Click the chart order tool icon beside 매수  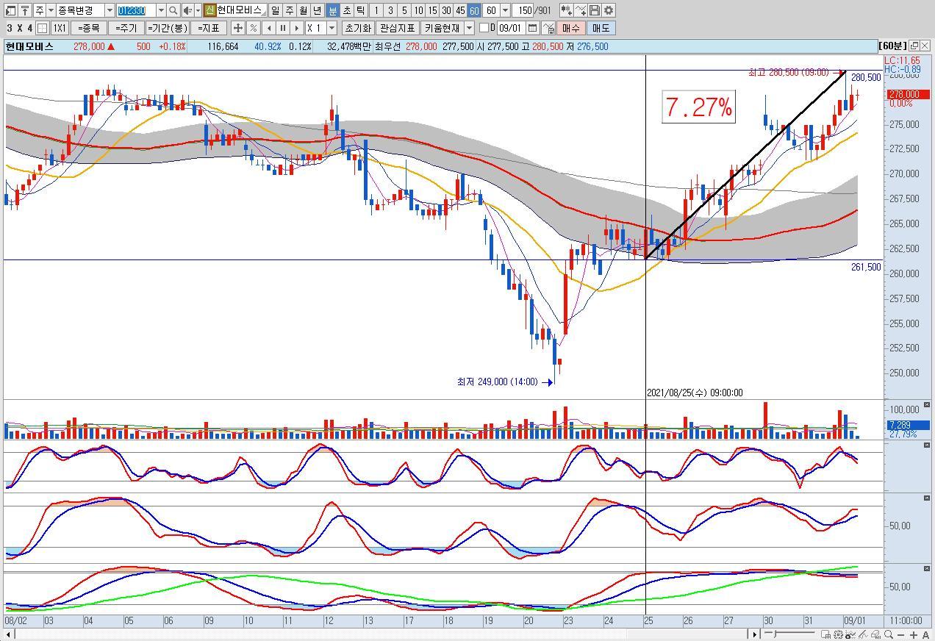(548, 28)
